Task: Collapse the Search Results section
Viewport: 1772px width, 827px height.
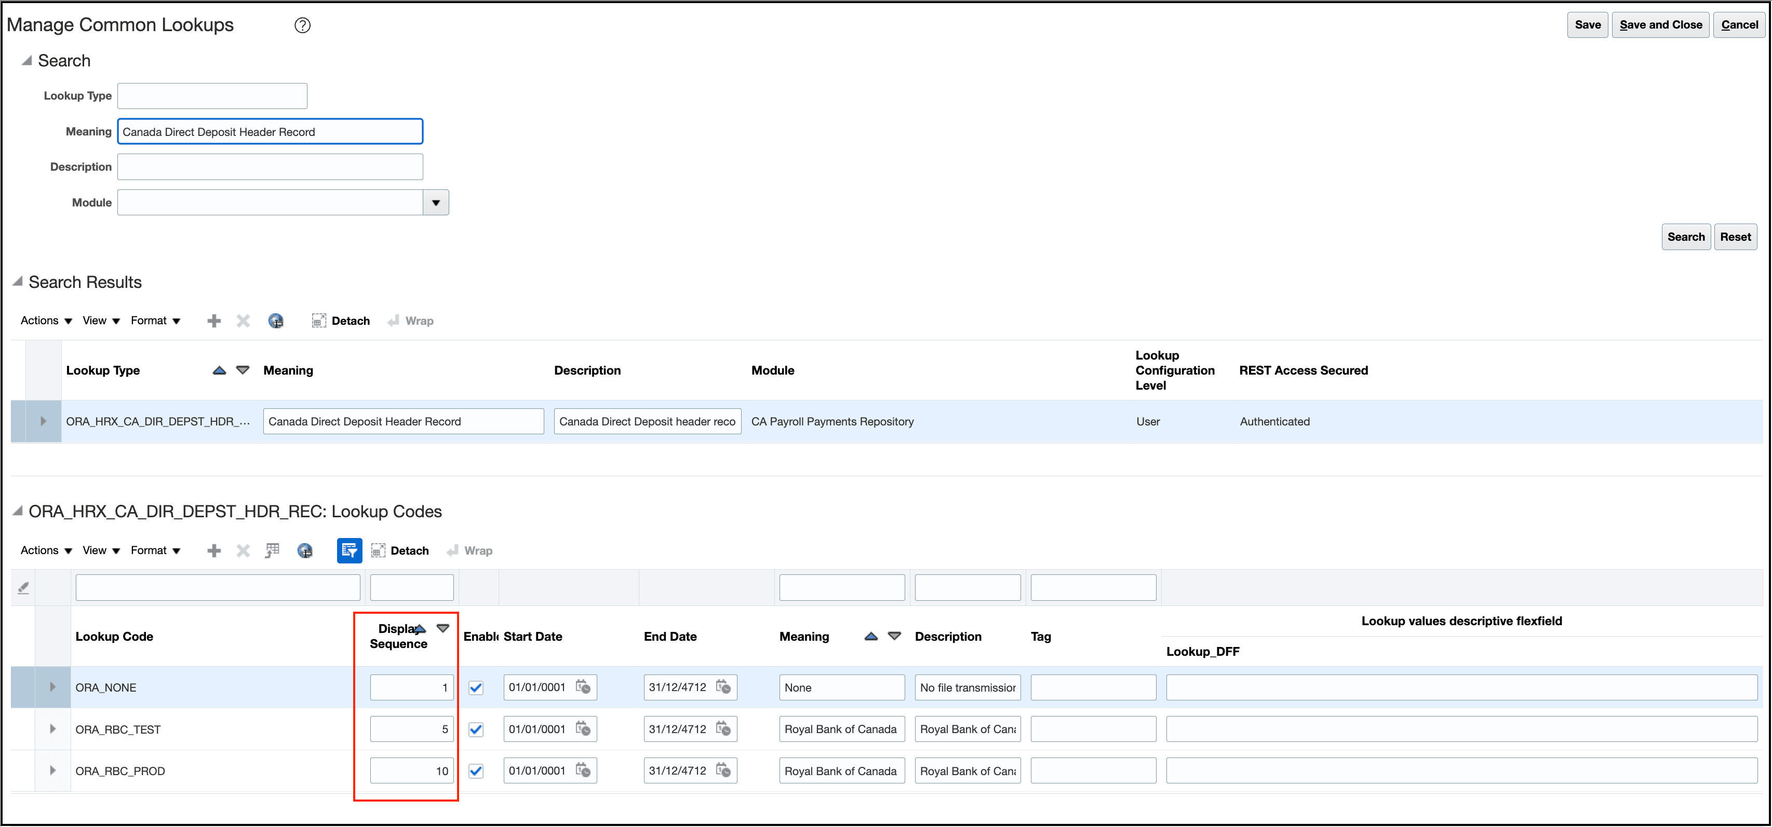Action: [18, 282]
